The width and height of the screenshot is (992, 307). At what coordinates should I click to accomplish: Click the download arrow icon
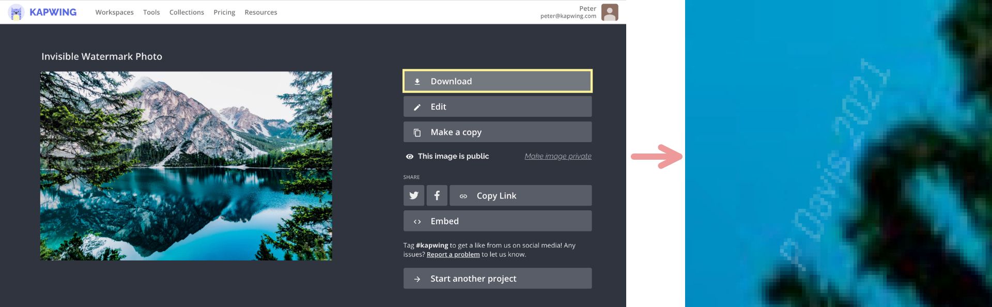coord(417,82)
